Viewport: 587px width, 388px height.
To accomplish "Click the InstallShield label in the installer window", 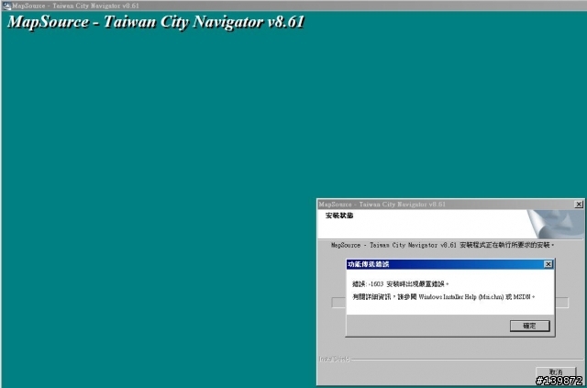I will tap(334, 359).
